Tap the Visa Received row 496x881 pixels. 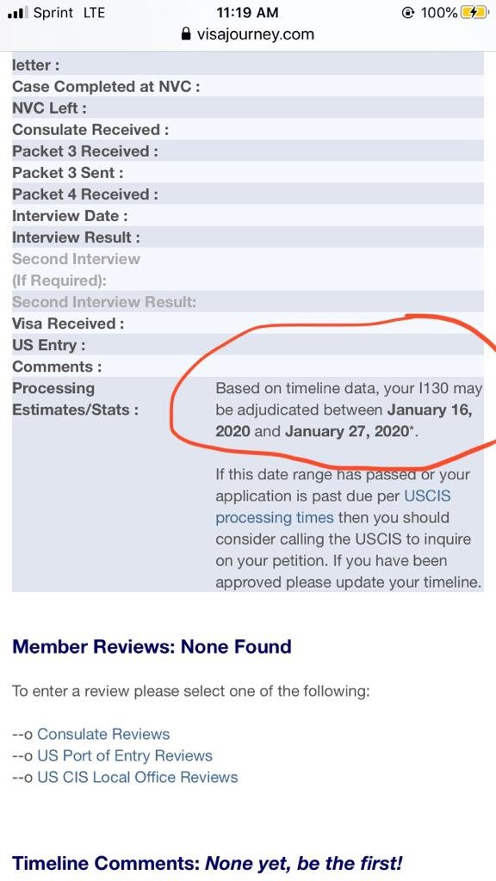247,323
